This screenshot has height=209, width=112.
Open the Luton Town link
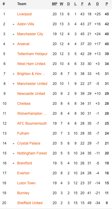tap(26, 183)
